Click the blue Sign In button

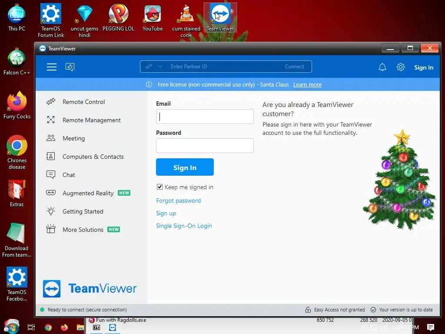(x=185, y=167)
